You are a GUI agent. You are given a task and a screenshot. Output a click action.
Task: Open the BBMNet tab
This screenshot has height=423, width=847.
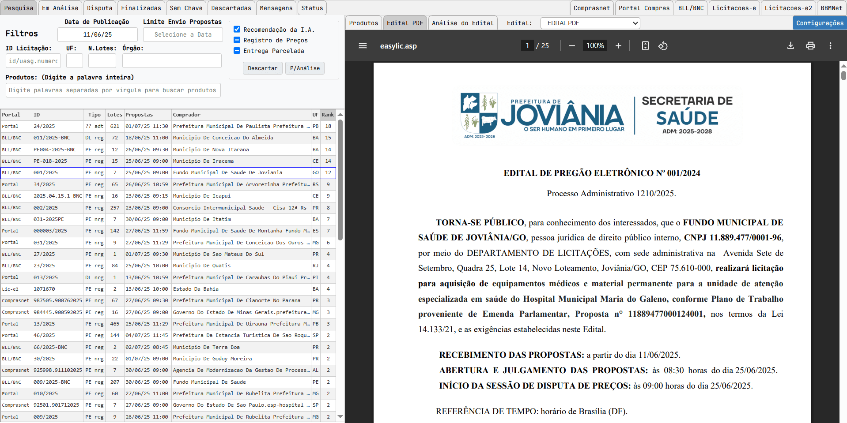pyautogui.click(x=832, y=8)
